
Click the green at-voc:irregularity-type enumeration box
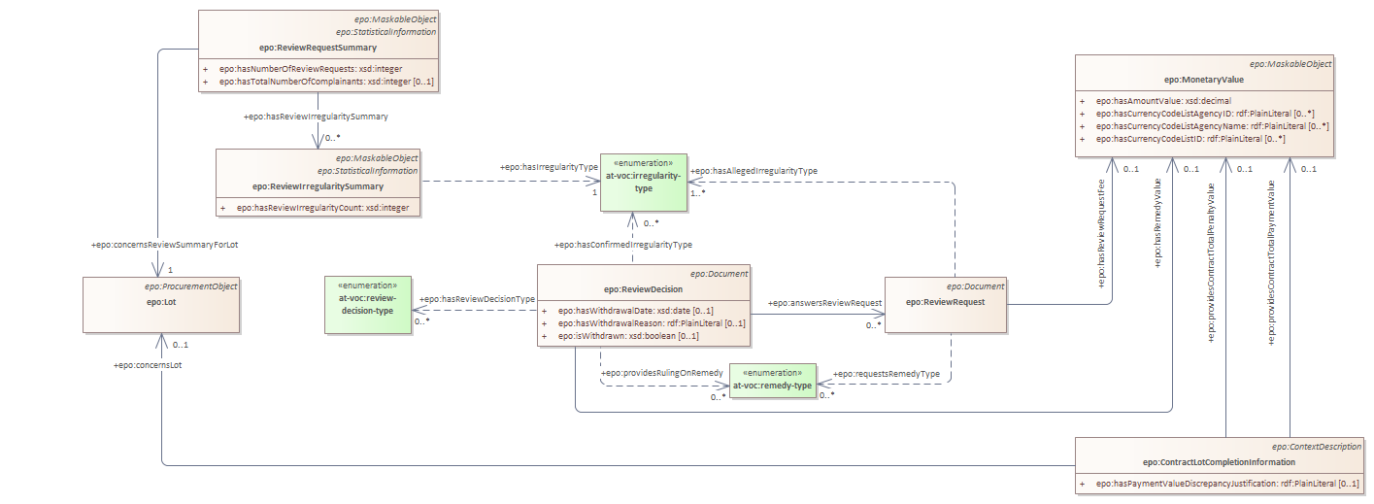pos(643,183)
